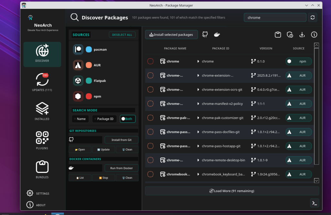Click the refresh icon beside the search box
The image size is (331, 215).
coord(313,17)
